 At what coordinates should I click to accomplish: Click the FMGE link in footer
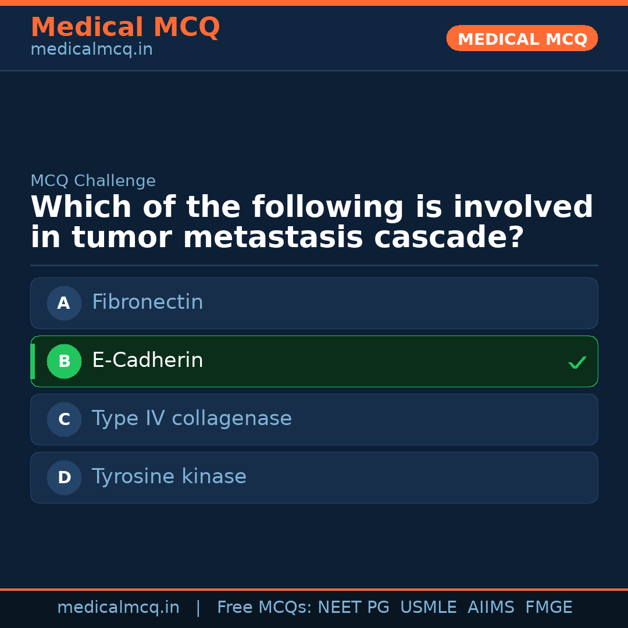(548, 607)
